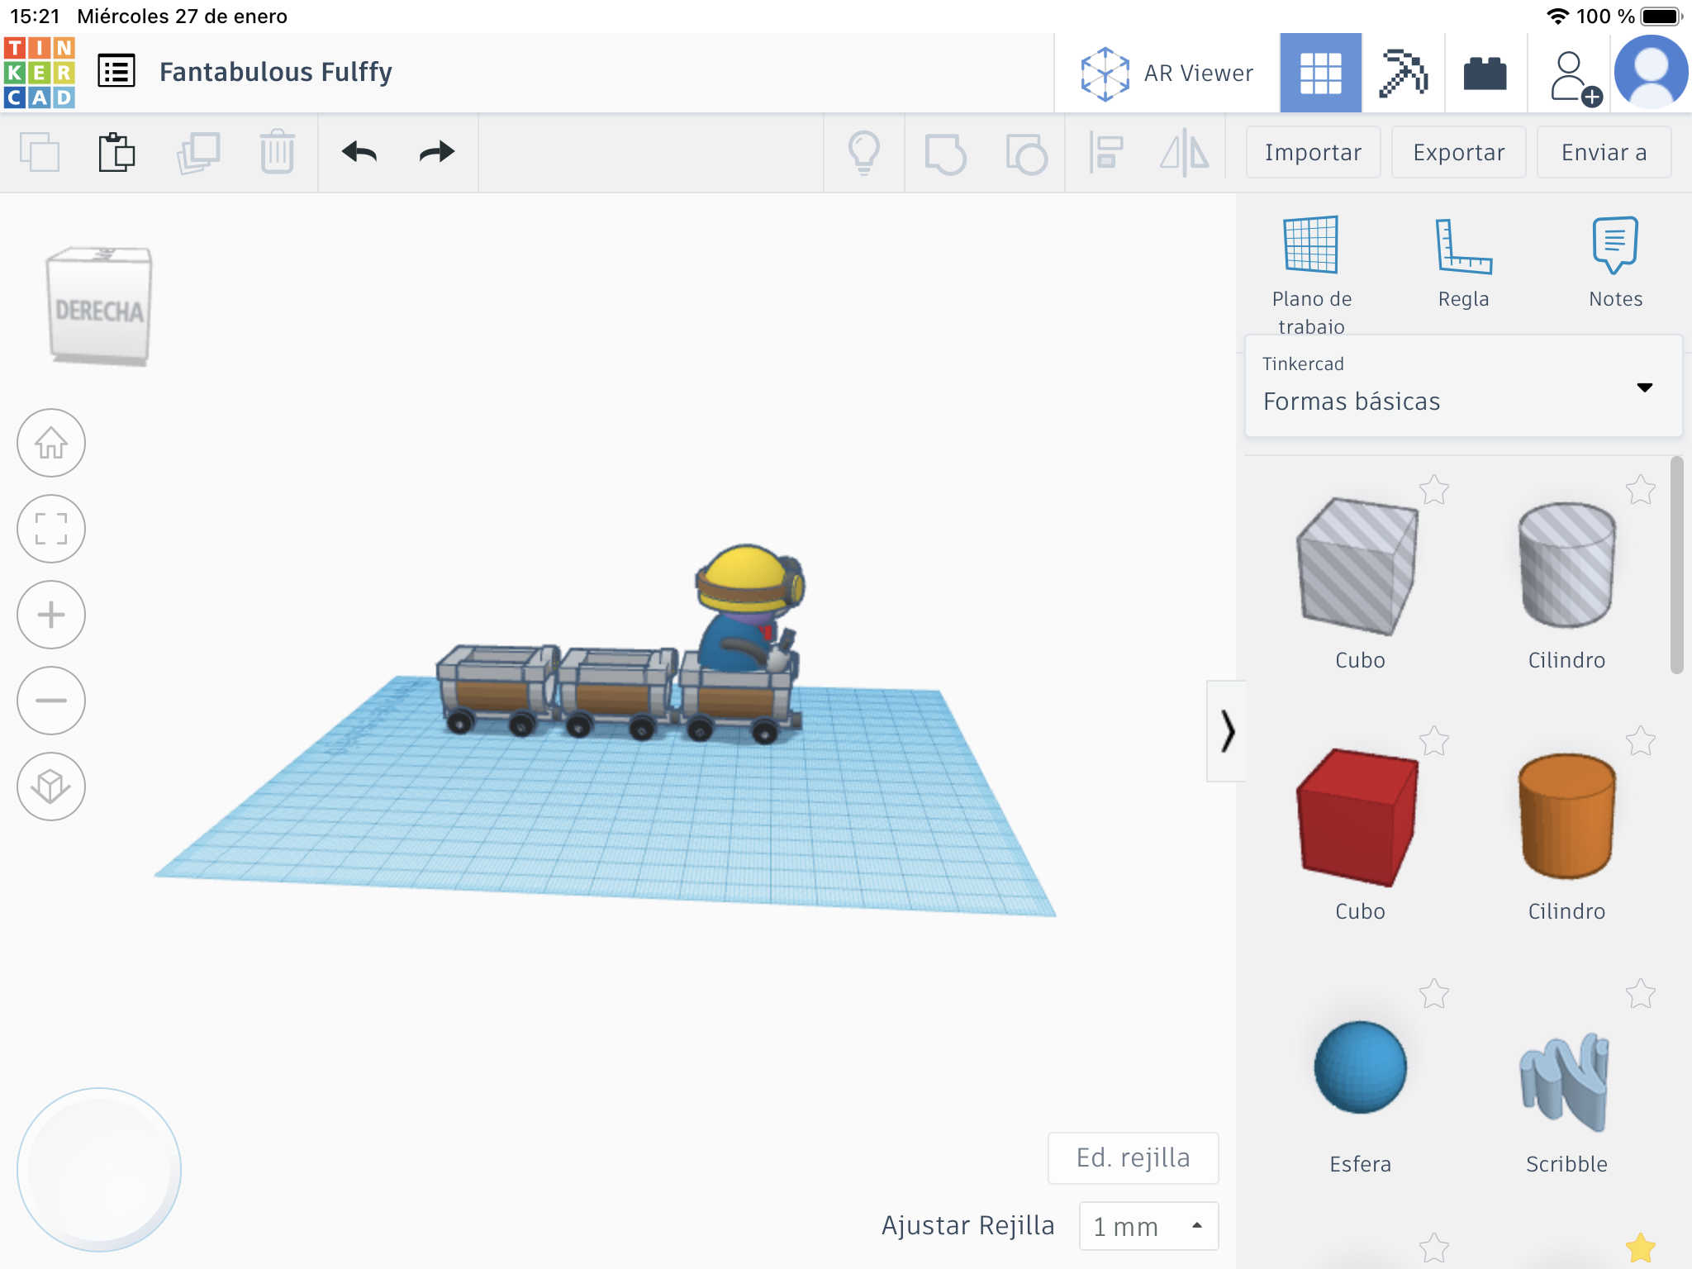Collapse the shapes panel with the chevron
Screen dimensions: 1692x1269
(1229, 730)
